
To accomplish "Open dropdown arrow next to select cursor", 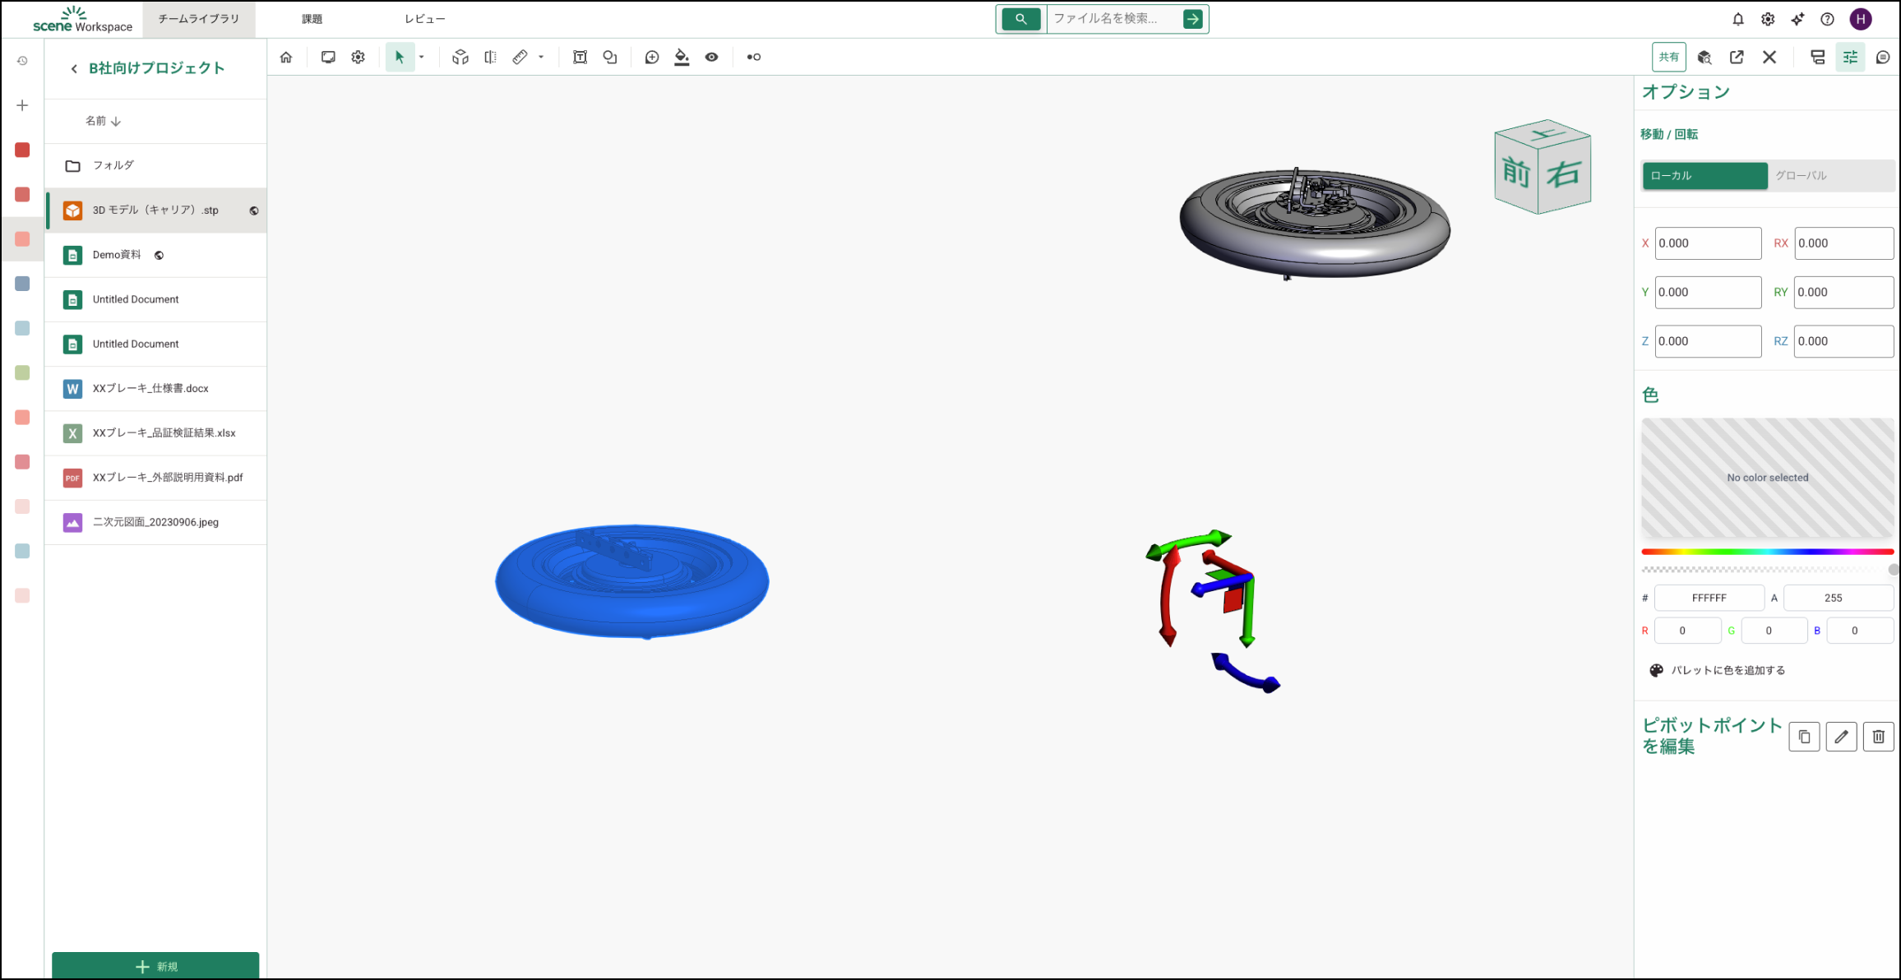I will (x=422, y=58).
